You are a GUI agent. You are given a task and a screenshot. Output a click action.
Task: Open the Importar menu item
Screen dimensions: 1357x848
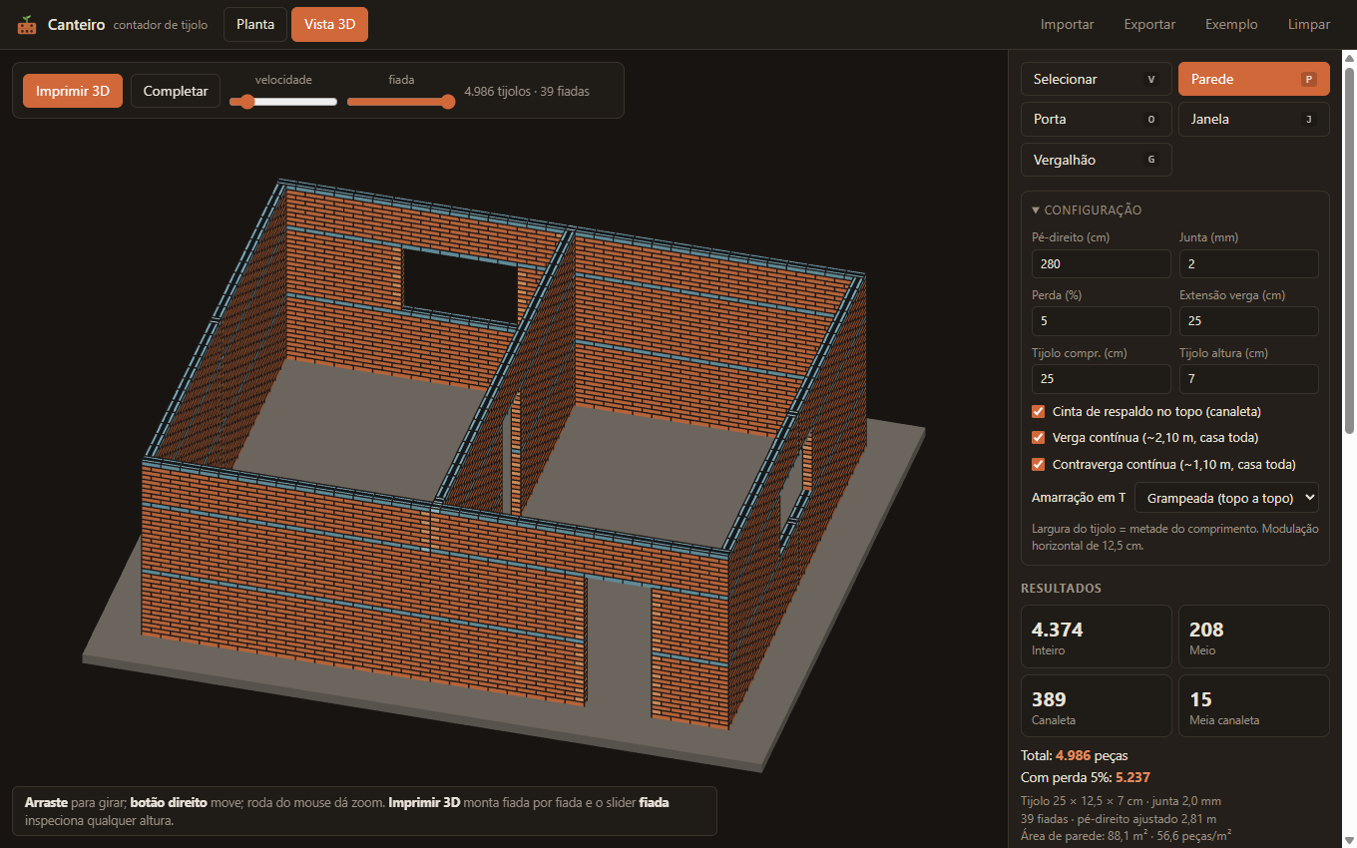(1067, 25)
